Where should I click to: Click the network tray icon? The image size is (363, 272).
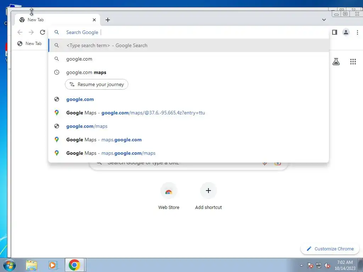(x=319, y=265)
